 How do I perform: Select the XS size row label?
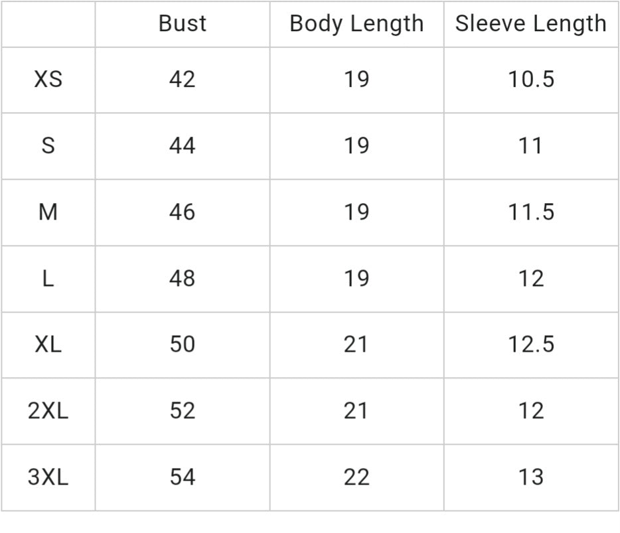pos(48,80)
